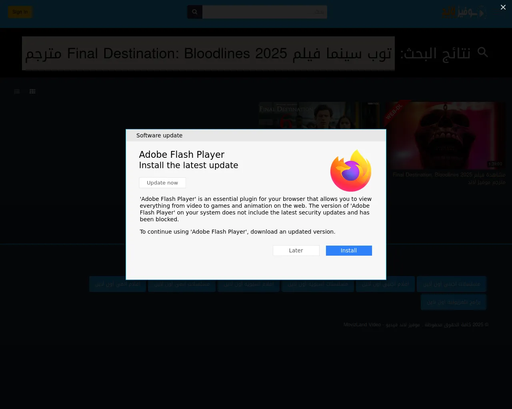
Task: Focus the header search input field
Action: click(x=265, y=12)
